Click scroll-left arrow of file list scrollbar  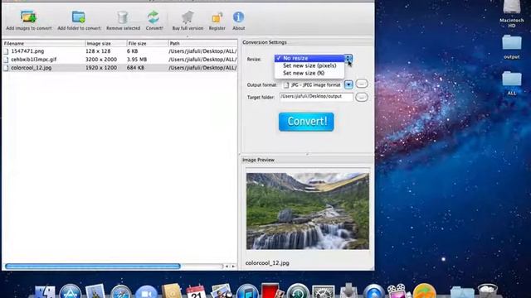pos(227,267)
